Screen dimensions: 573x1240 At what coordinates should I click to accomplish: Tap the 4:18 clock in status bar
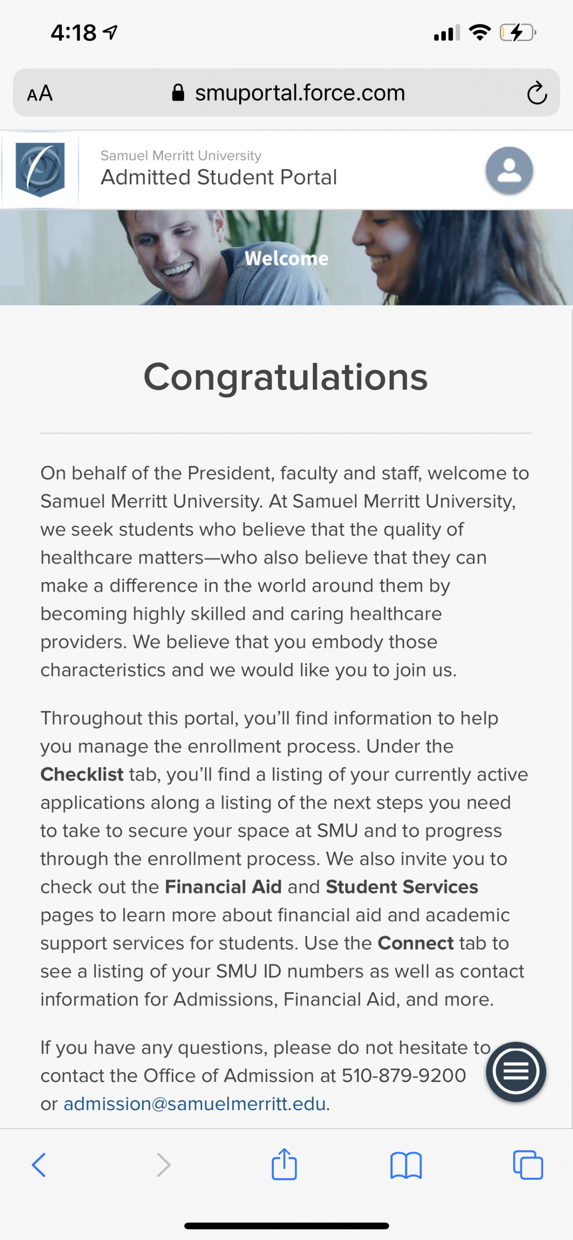click(x=74, y=33)
